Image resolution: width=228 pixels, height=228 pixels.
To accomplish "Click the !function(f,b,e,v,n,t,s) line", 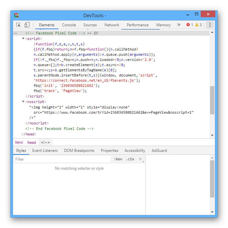I will click(59, 44).
